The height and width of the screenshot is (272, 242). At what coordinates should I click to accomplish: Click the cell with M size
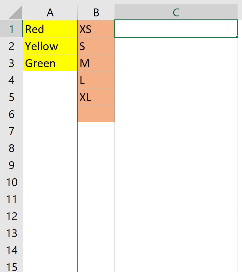click(x=96, y=63)
